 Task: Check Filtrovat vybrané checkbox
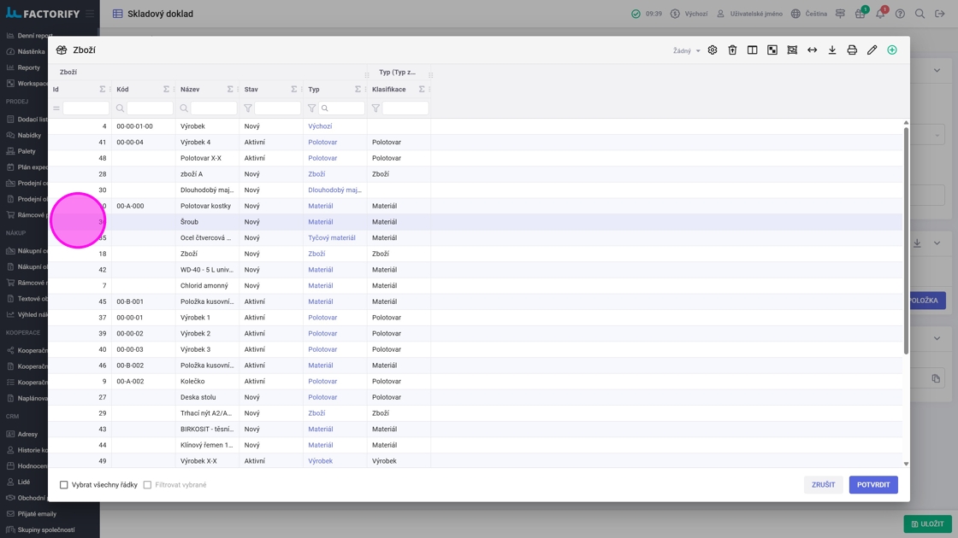click(x=147, y=485)
